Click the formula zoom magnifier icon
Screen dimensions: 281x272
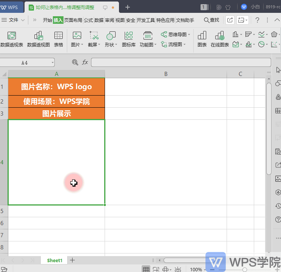[75, 62]
